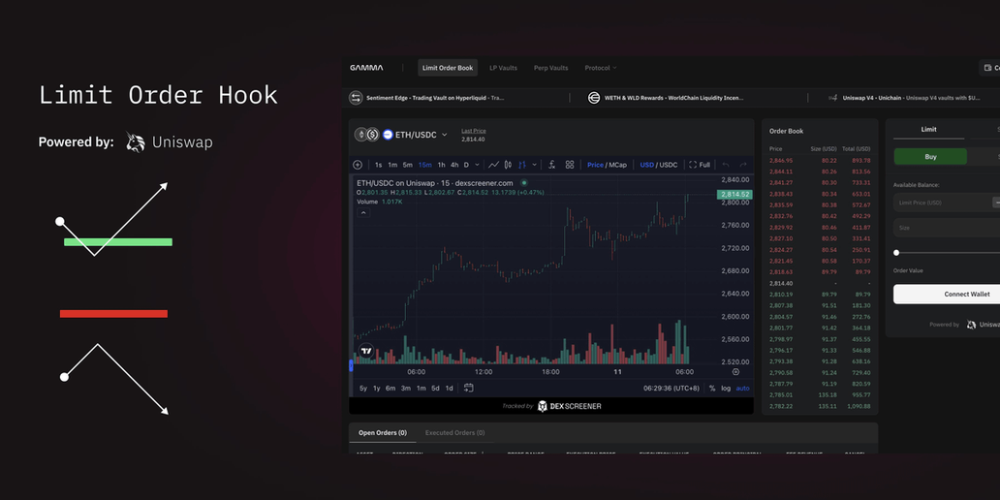The image size is (1000, 500).
Task: Select the Buy order side
Action: (930, 156)
